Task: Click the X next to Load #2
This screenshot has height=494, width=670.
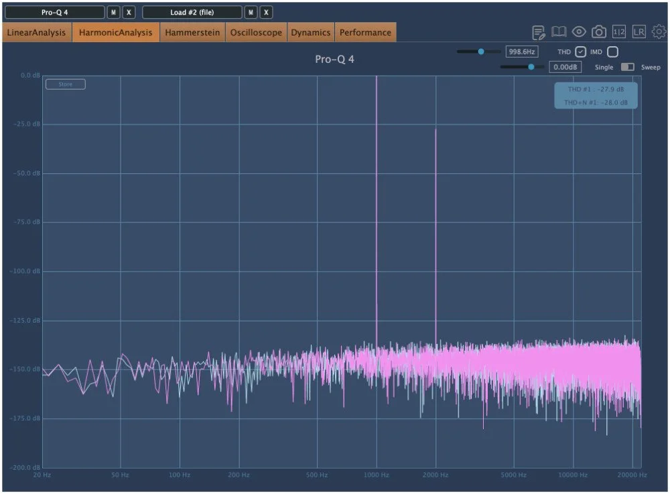Action: (x=266, y=12)
